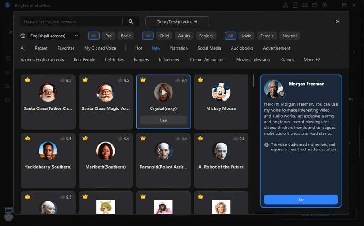Open the My Cloned Voice tab

tap(100, 48)
